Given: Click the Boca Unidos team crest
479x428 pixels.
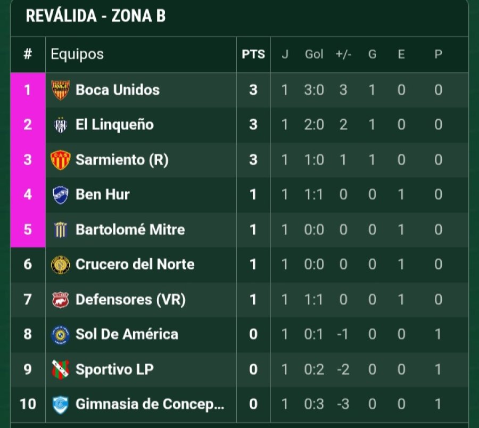Looking at the screenshot, I should point(60,90).
